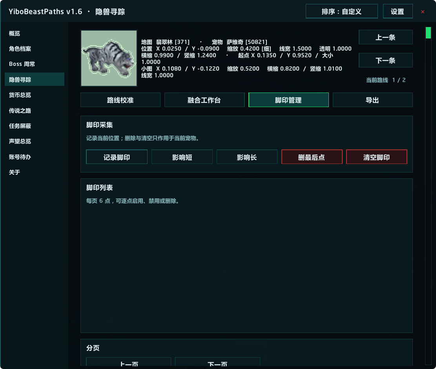Open 设置 settings button
This screenshot has width=436, height=369.
[x=398, y=11]
